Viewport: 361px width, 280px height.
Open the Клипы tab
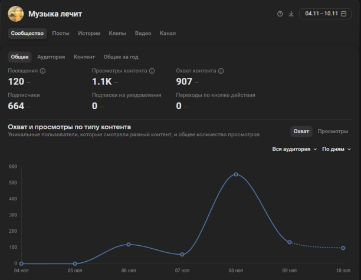point(117,33)
